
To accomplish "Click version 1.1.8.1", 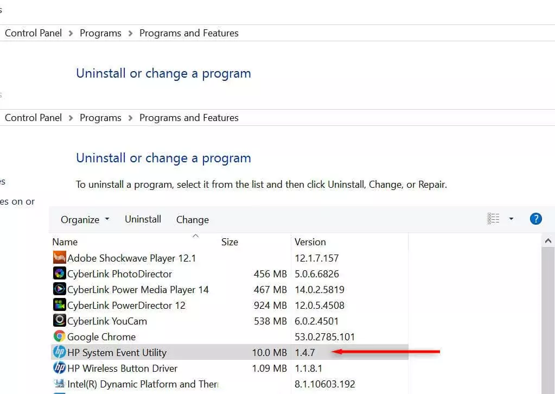I will coord(308,368).
